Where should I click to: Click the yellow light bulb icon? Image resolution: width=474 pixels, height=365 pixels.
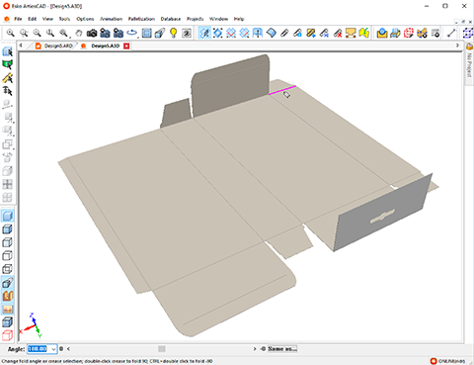coord(174,33)
